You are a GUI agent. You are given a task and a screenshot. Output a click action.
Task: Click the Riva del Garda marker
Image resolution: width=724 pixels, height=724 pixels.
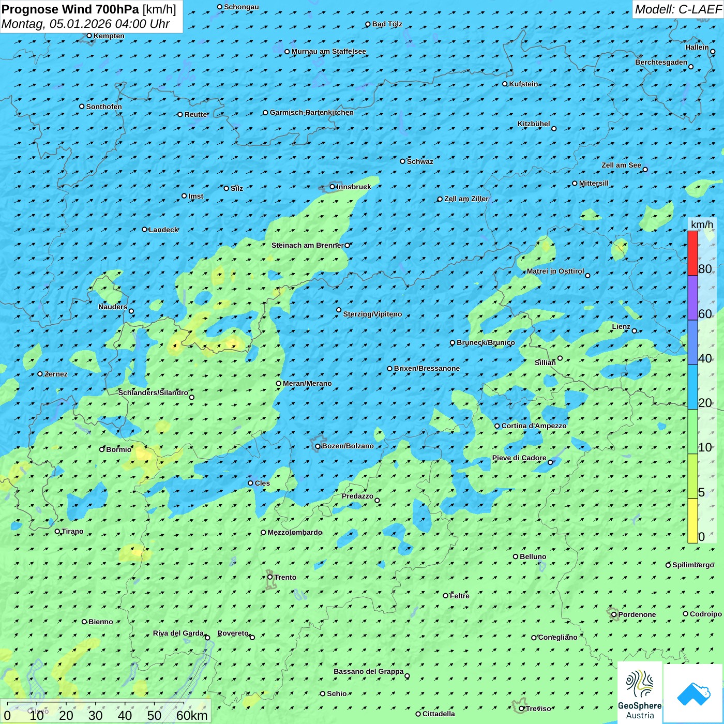click(x=207, y=638)
